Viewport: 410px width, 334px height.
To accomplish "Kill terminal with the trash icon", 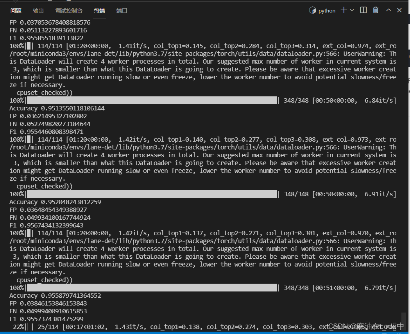I will click(x=376, y=10).
